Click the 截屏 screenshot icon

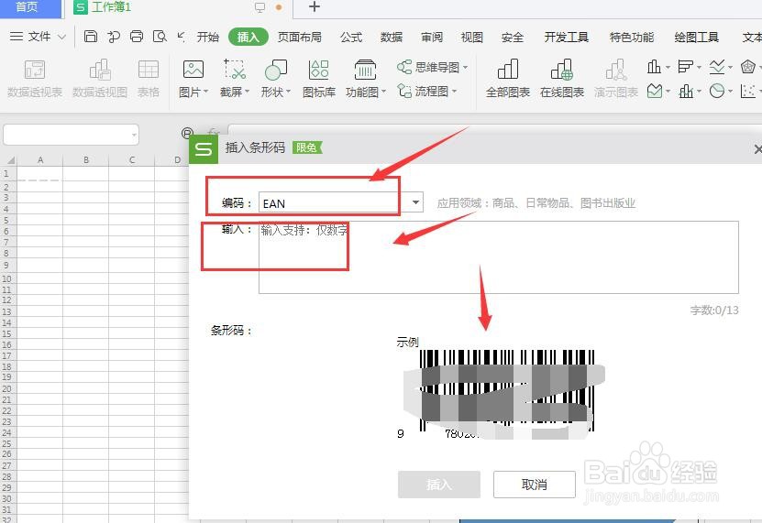tap(234, 70)
